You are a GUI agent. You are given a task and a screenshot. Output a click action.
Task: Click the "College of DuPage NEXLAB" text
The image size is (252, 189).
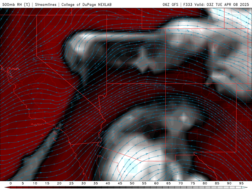(86, 4)
